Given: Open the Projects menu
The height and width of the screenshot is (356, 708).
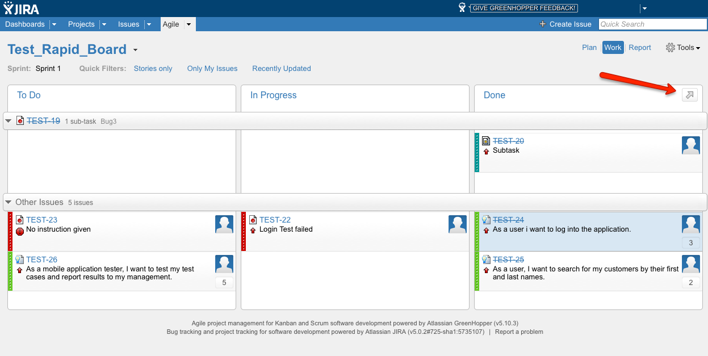Looking at the screenshot, I should click(81, 24).
